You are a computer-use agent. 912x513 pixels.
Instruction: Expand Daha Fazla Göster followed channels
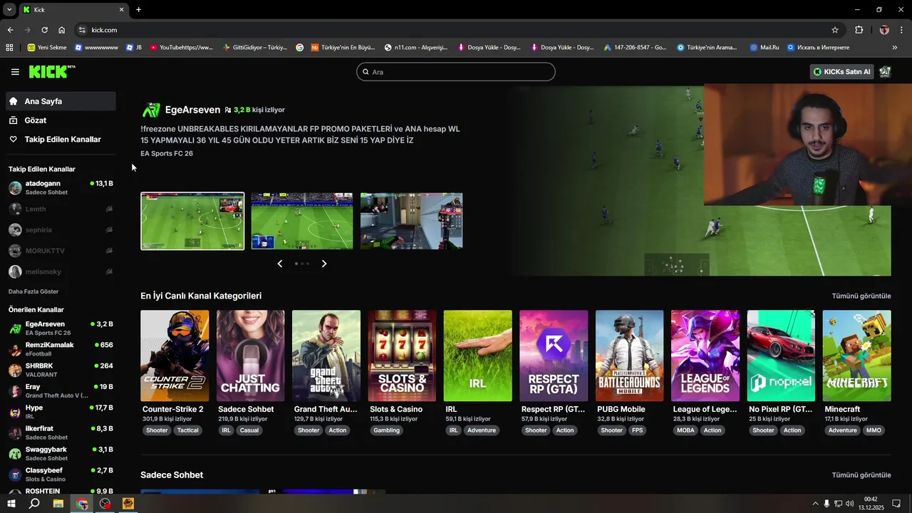coord(33,291)
